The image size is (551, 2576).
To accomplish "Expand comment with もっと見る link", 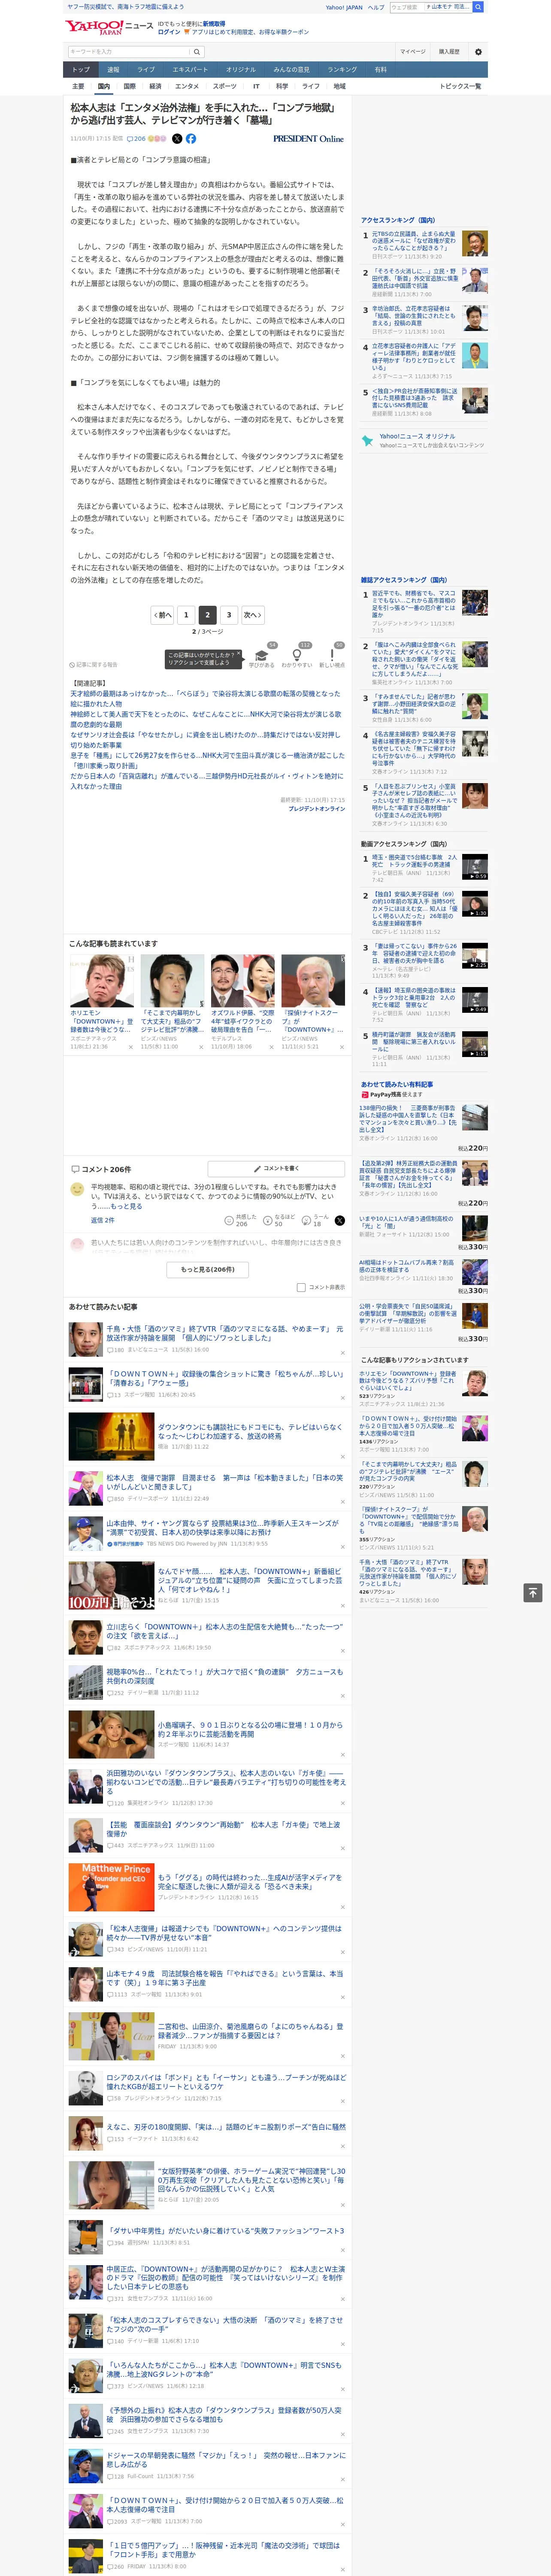I will pos(127,1206).
